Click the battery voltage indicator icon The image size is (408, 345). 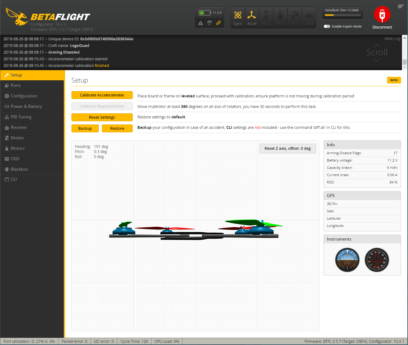[x=205, y=13]
